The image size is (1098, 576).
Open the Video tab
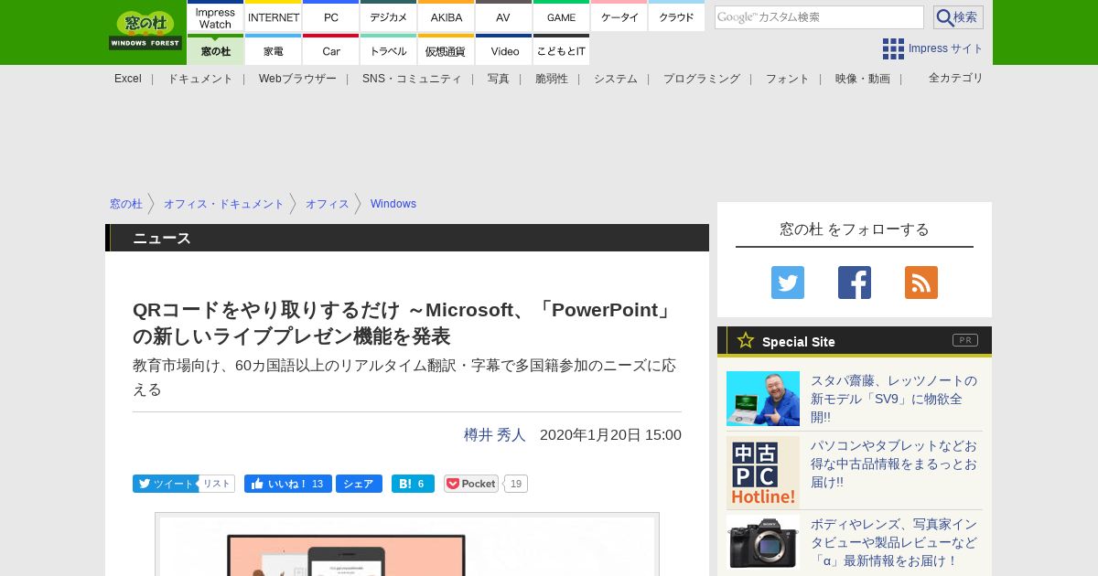click(503, 50)
